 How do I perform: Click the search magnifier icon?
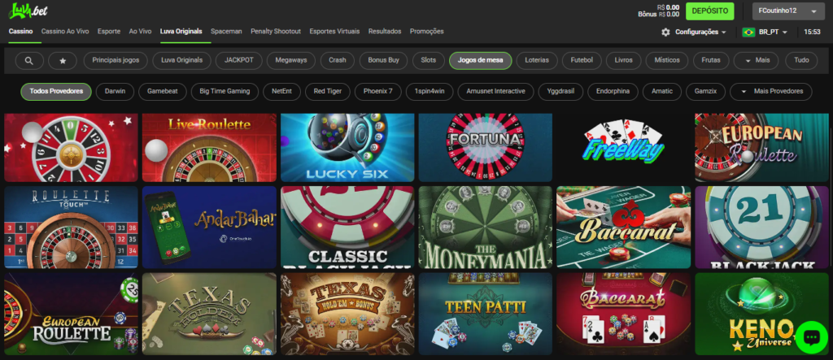[29, 61]
